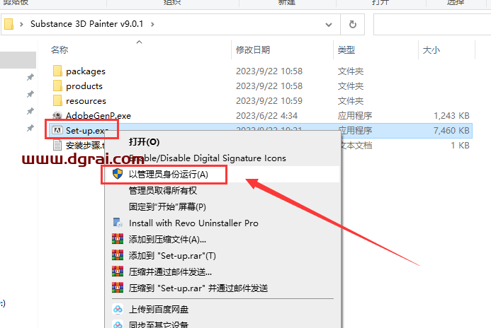Click the Set-up.exe Adobe icon
Viewport: 491px width, 328px height.
point(57,130)
